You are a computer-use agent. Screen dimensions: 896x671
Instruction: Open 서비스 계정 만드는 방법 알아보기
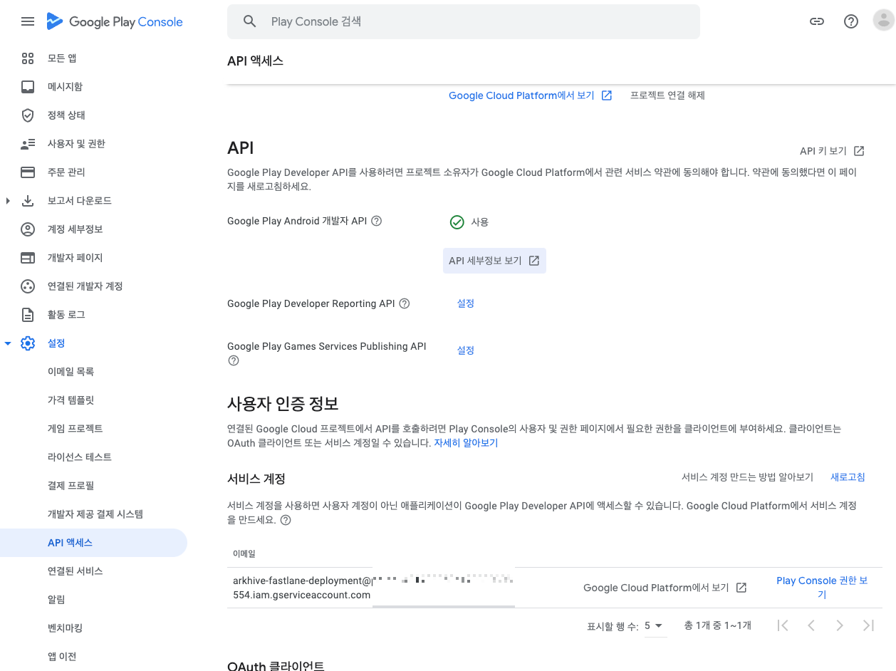tap(747, 477)
